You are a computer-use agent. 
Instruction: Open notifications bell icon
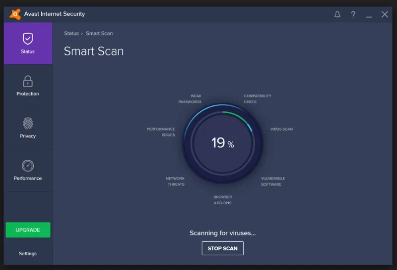point(337,14)
